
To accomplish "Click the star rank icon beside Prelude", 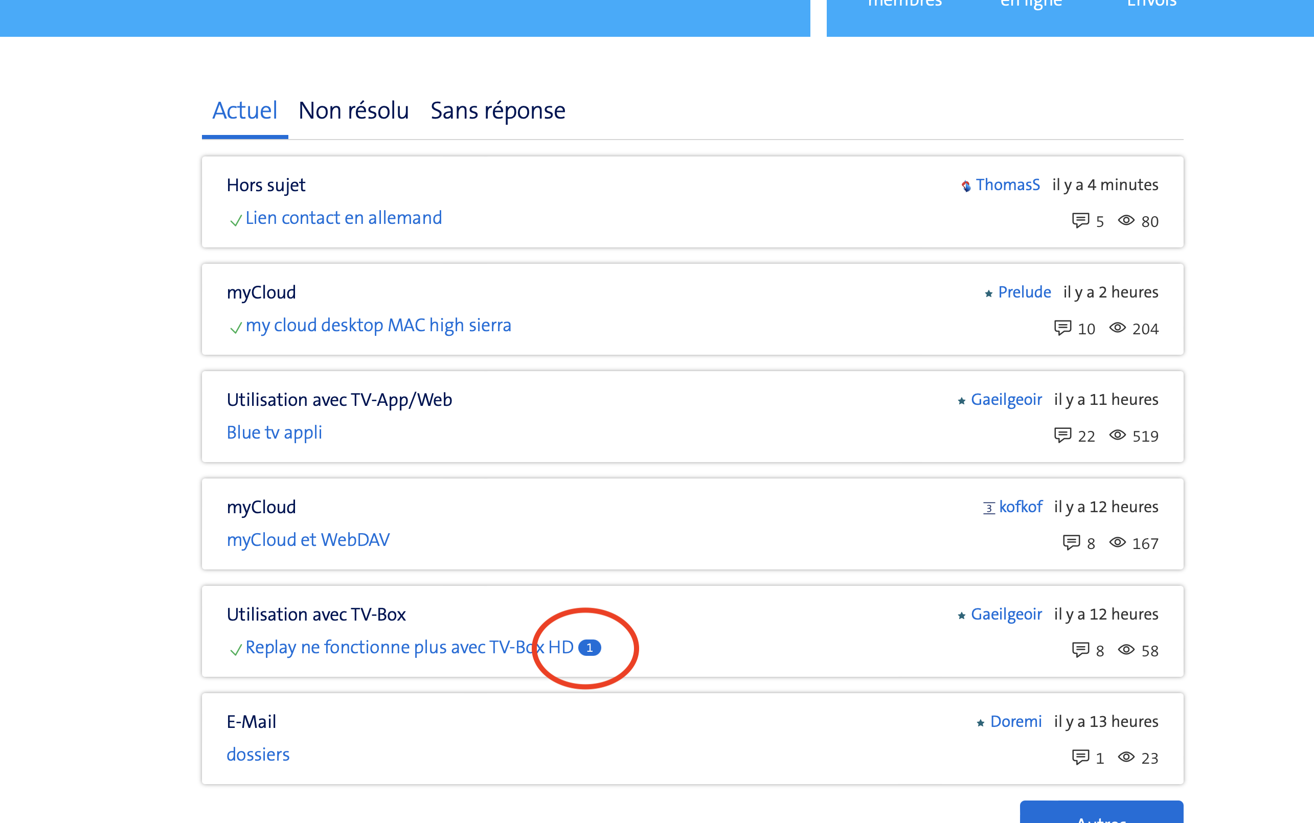I will 988,293.
